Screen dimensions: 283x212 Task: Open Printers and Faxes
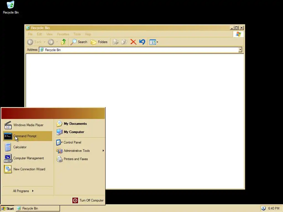click(x=80, y=159)
